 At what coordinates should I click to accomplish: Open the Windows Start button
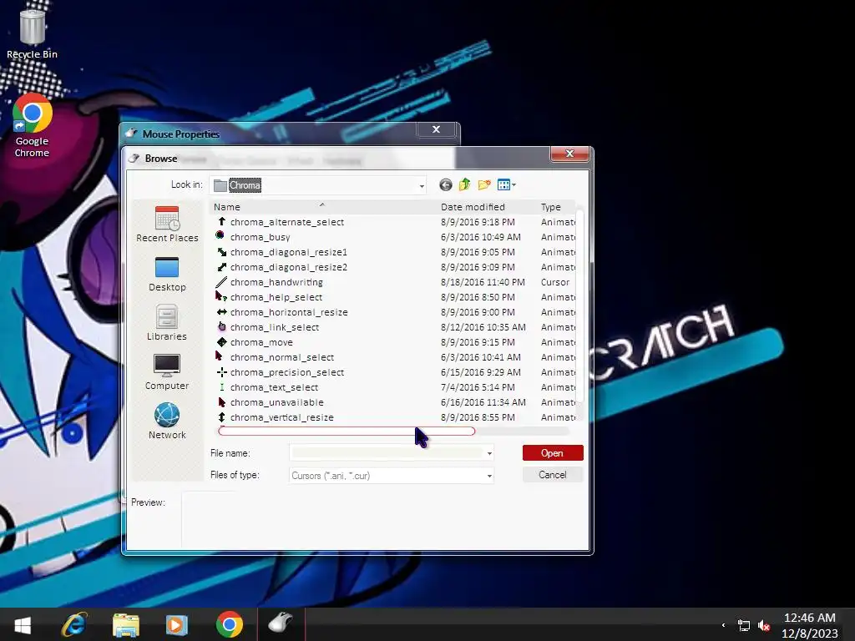[x=23, y=624]
